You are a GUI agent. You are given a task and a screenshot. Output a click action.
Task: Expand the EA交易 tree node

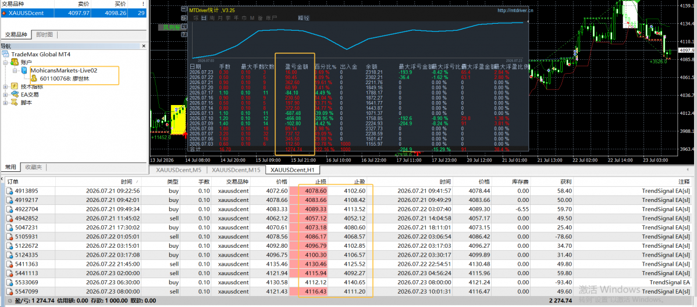point(5,95)
